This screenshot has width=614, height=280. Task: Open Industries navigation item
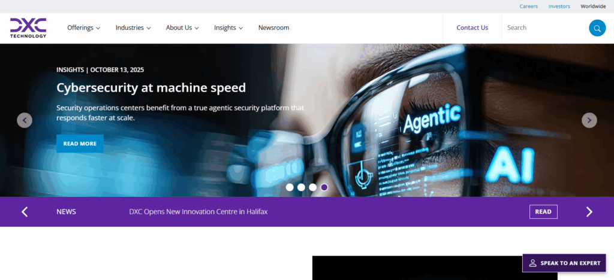(133, 28)
